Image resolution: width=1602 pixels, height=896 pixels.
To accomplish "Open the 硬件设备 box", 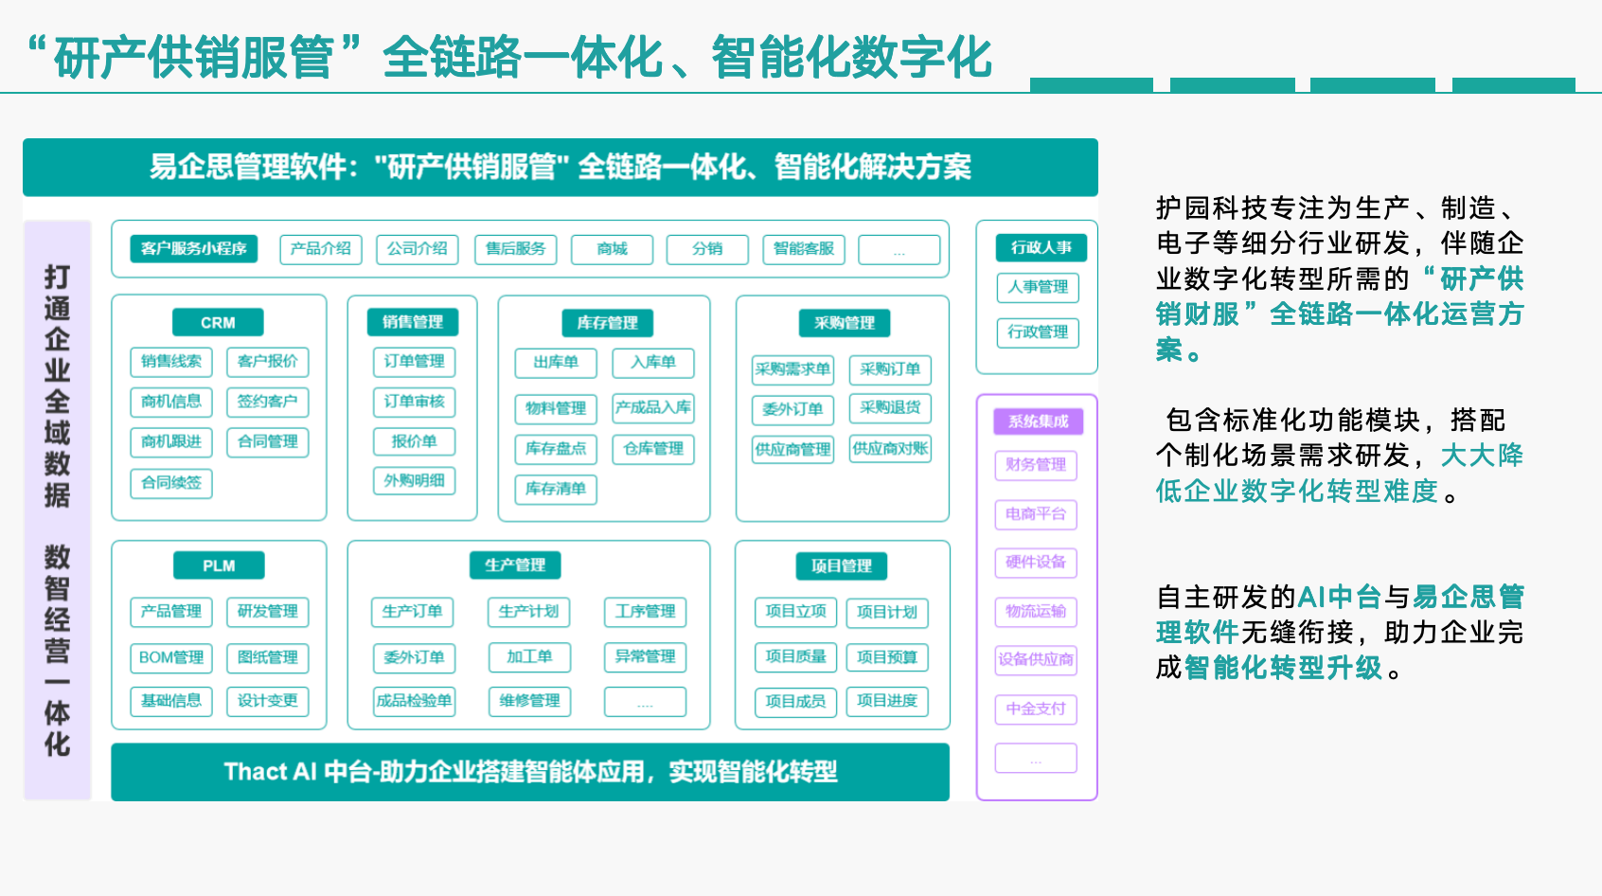I will coord(1036,563).
